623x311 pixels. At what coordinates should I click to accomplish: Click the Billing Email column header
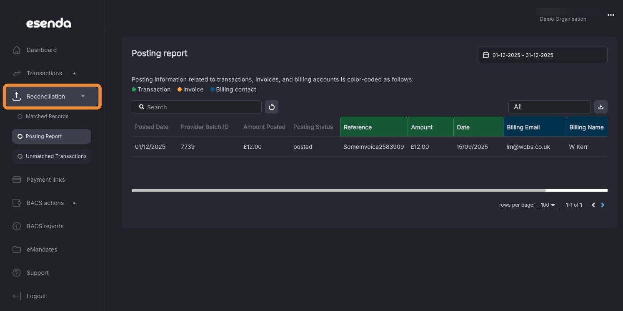pos(535,127)
